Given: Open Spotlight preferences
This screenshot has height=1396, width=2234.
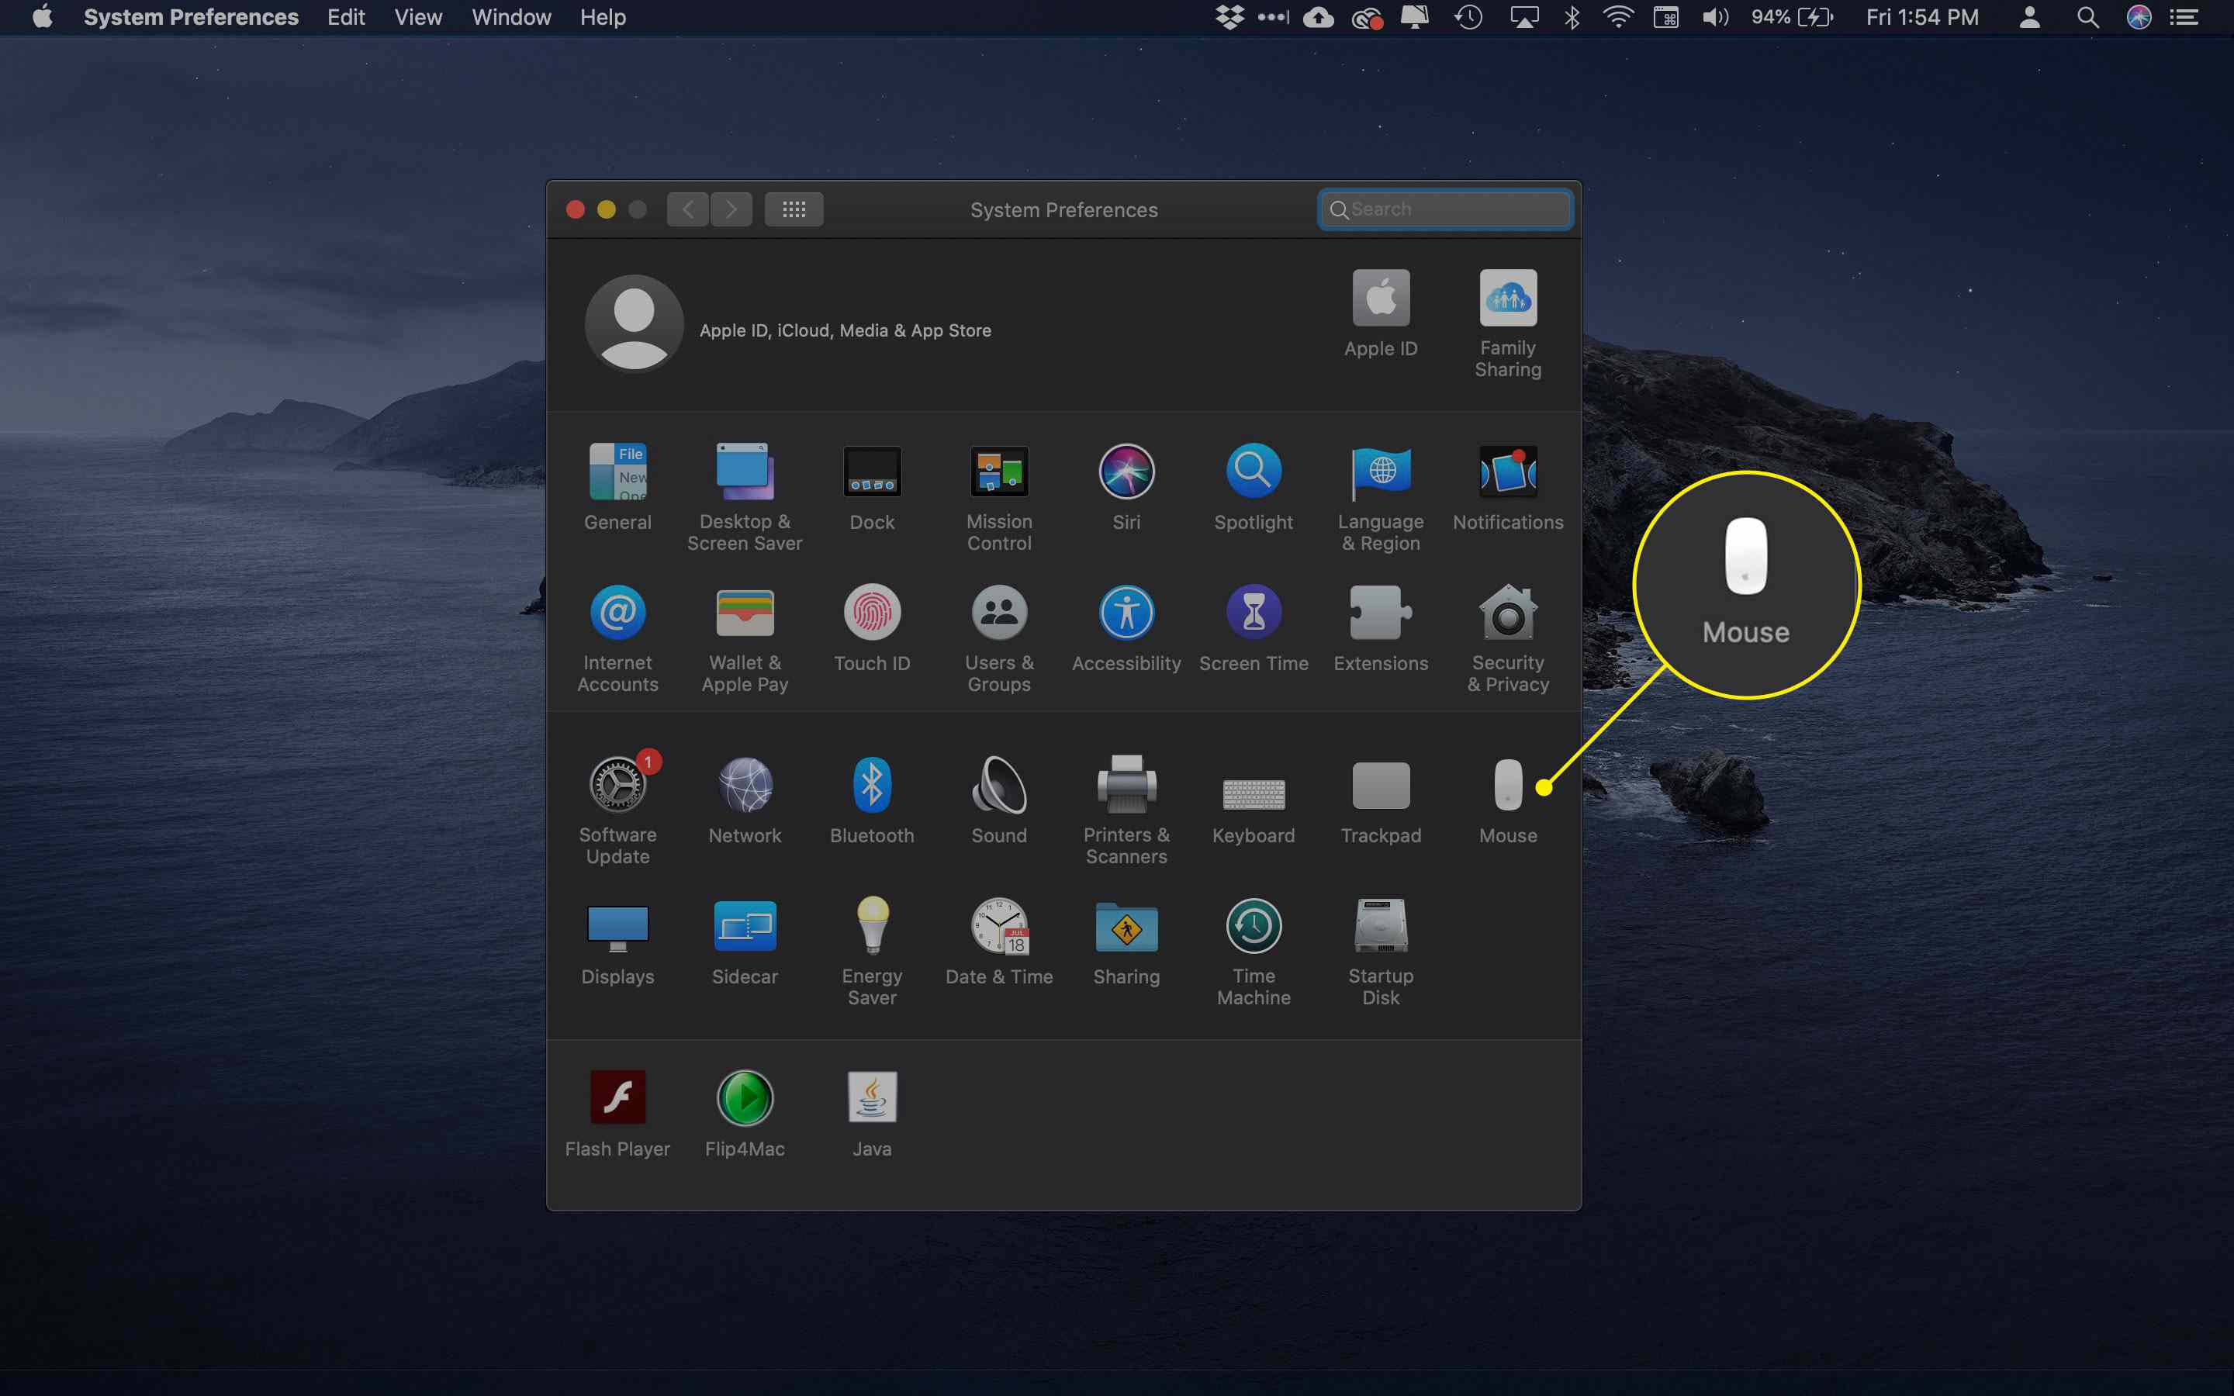Looking at the screenshot, I should point(1254,486).
